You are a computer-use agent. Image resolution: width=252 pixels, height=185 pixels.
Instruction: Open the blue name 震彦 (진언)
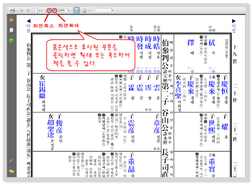point(131,127)
